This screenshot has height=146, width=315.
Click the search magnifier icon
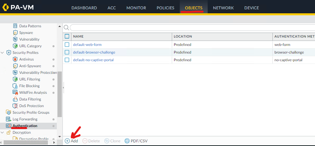pyautogui.click(x=66, y=28)
